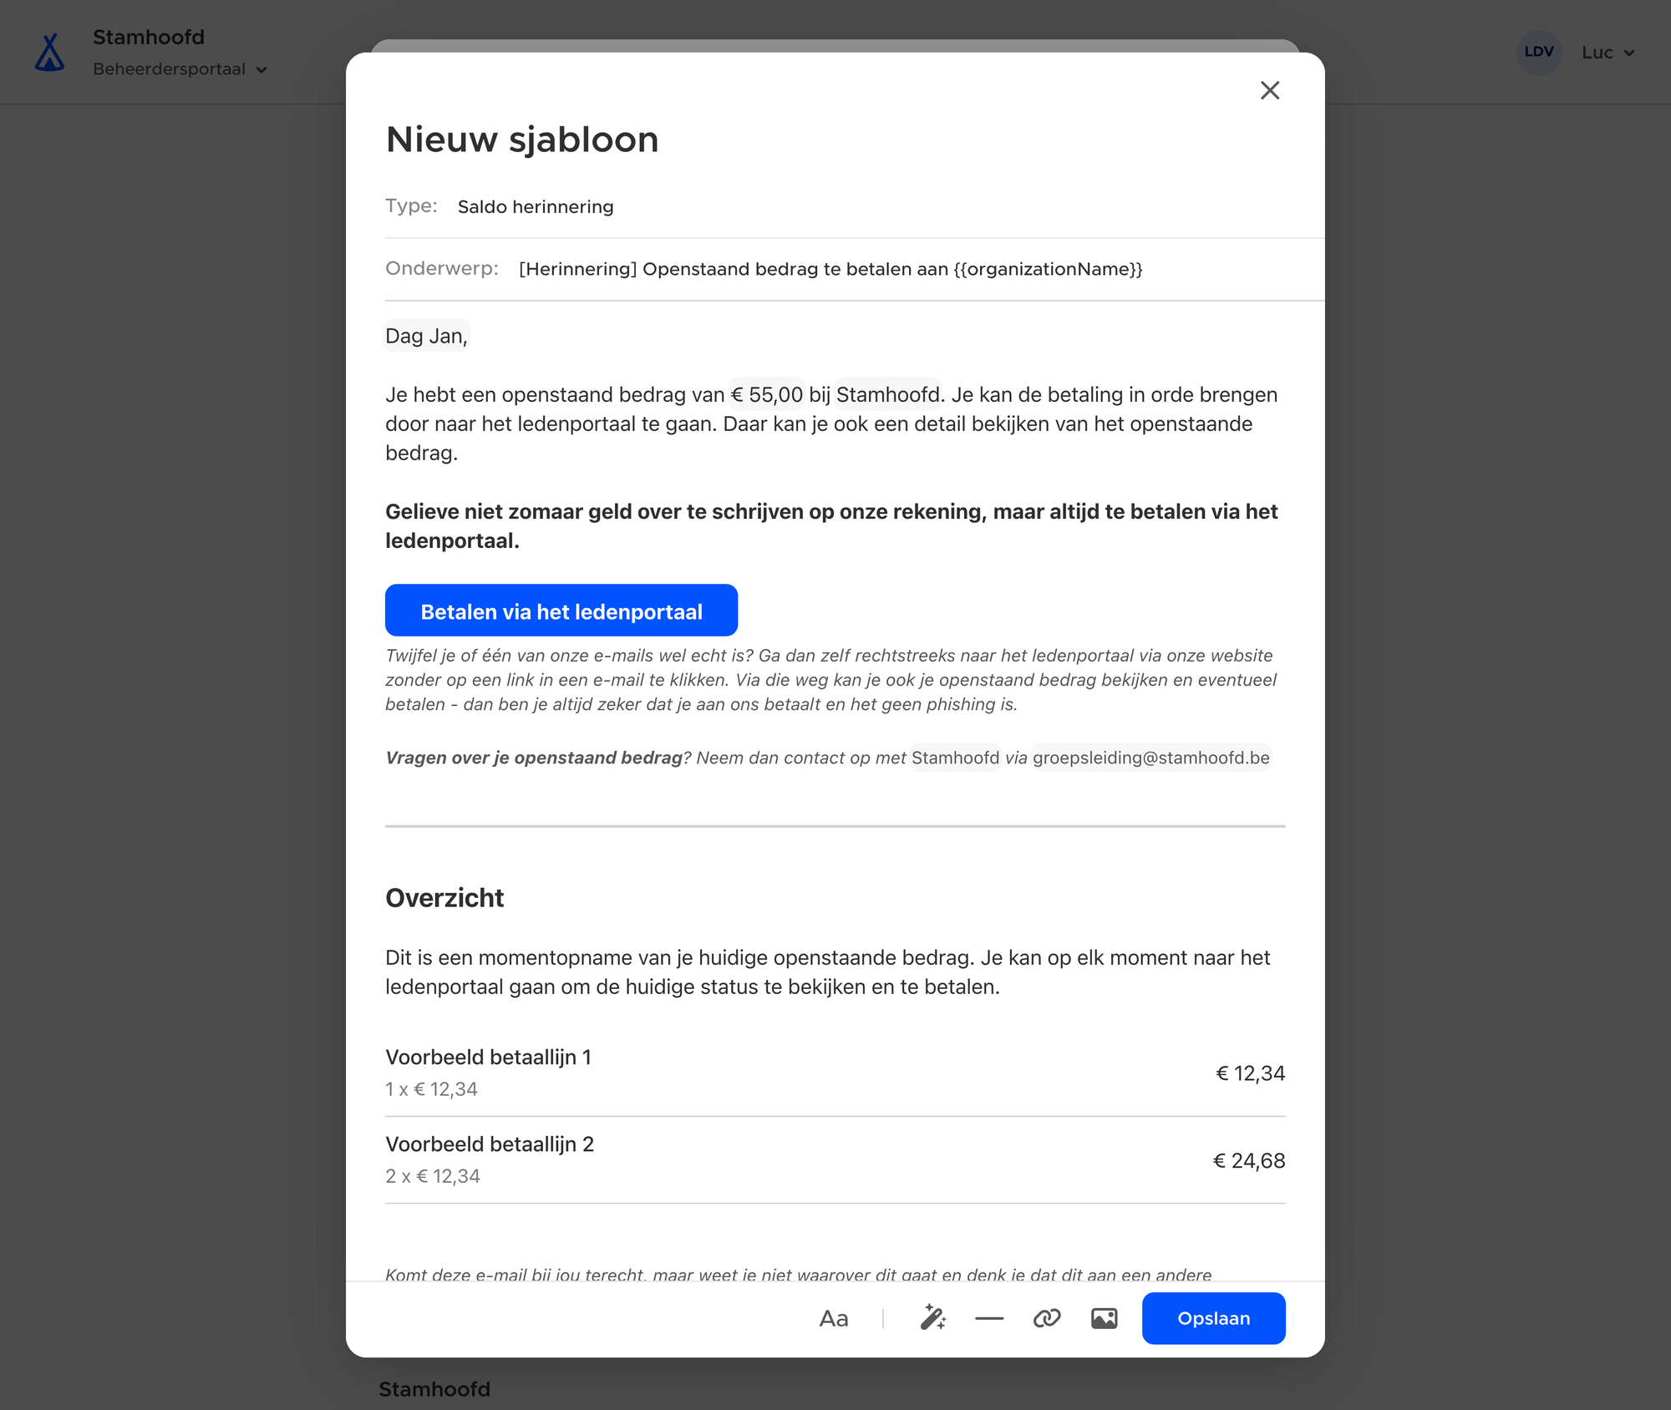
Task: Click the Stamhoofd tent logo
Action: (x=50, y=52)
